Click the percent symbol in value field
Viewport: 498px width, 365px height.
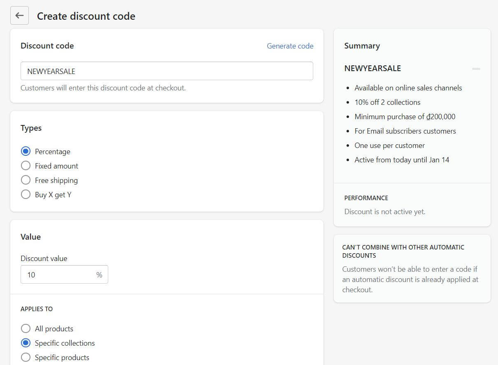click(x=99, y=275)
